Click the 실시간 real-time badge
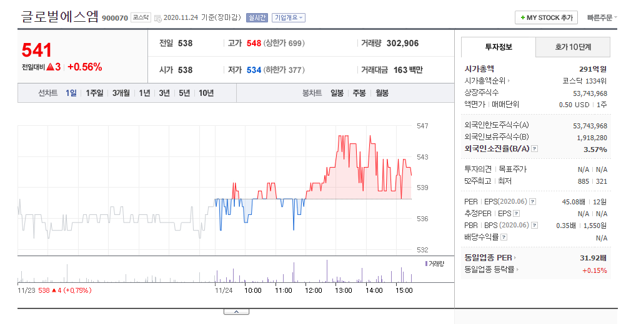Image resolution: width=626 pixels, height=324 pixels. pyautogui.click(x=257, y=18)
